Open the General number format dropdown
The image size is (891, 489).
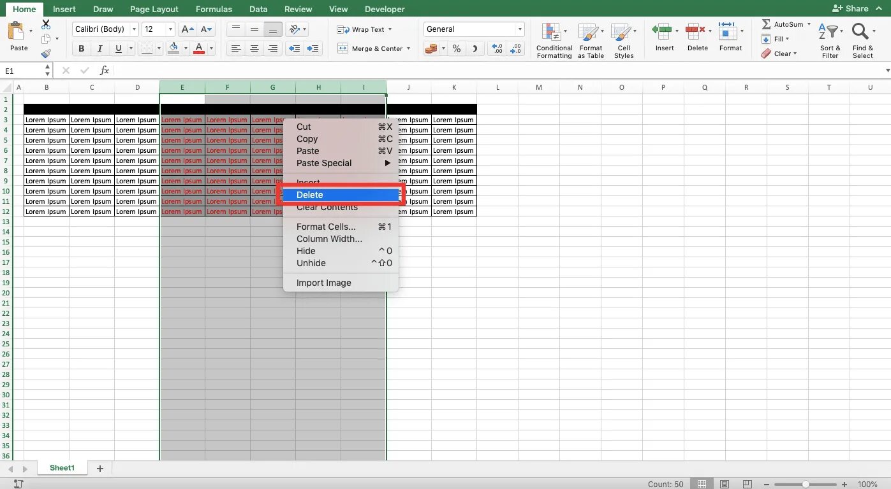520,29
